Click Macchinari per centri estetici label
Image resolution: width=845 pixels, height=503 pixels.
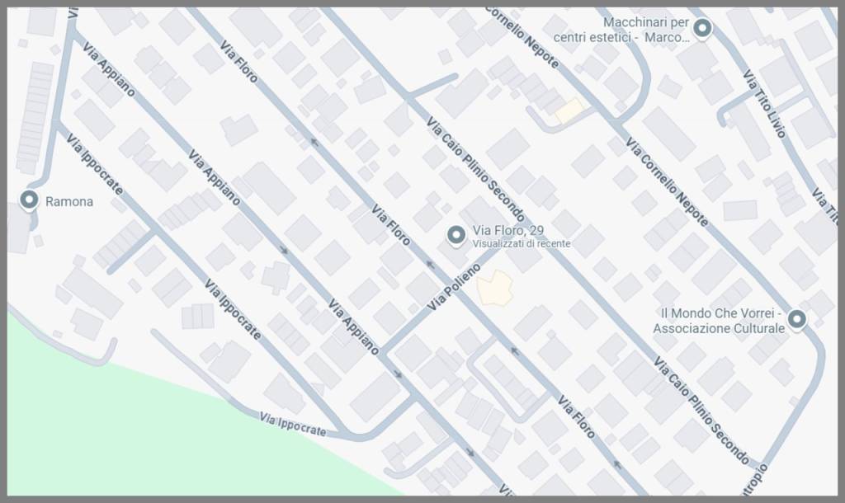(x=622, y=31)
